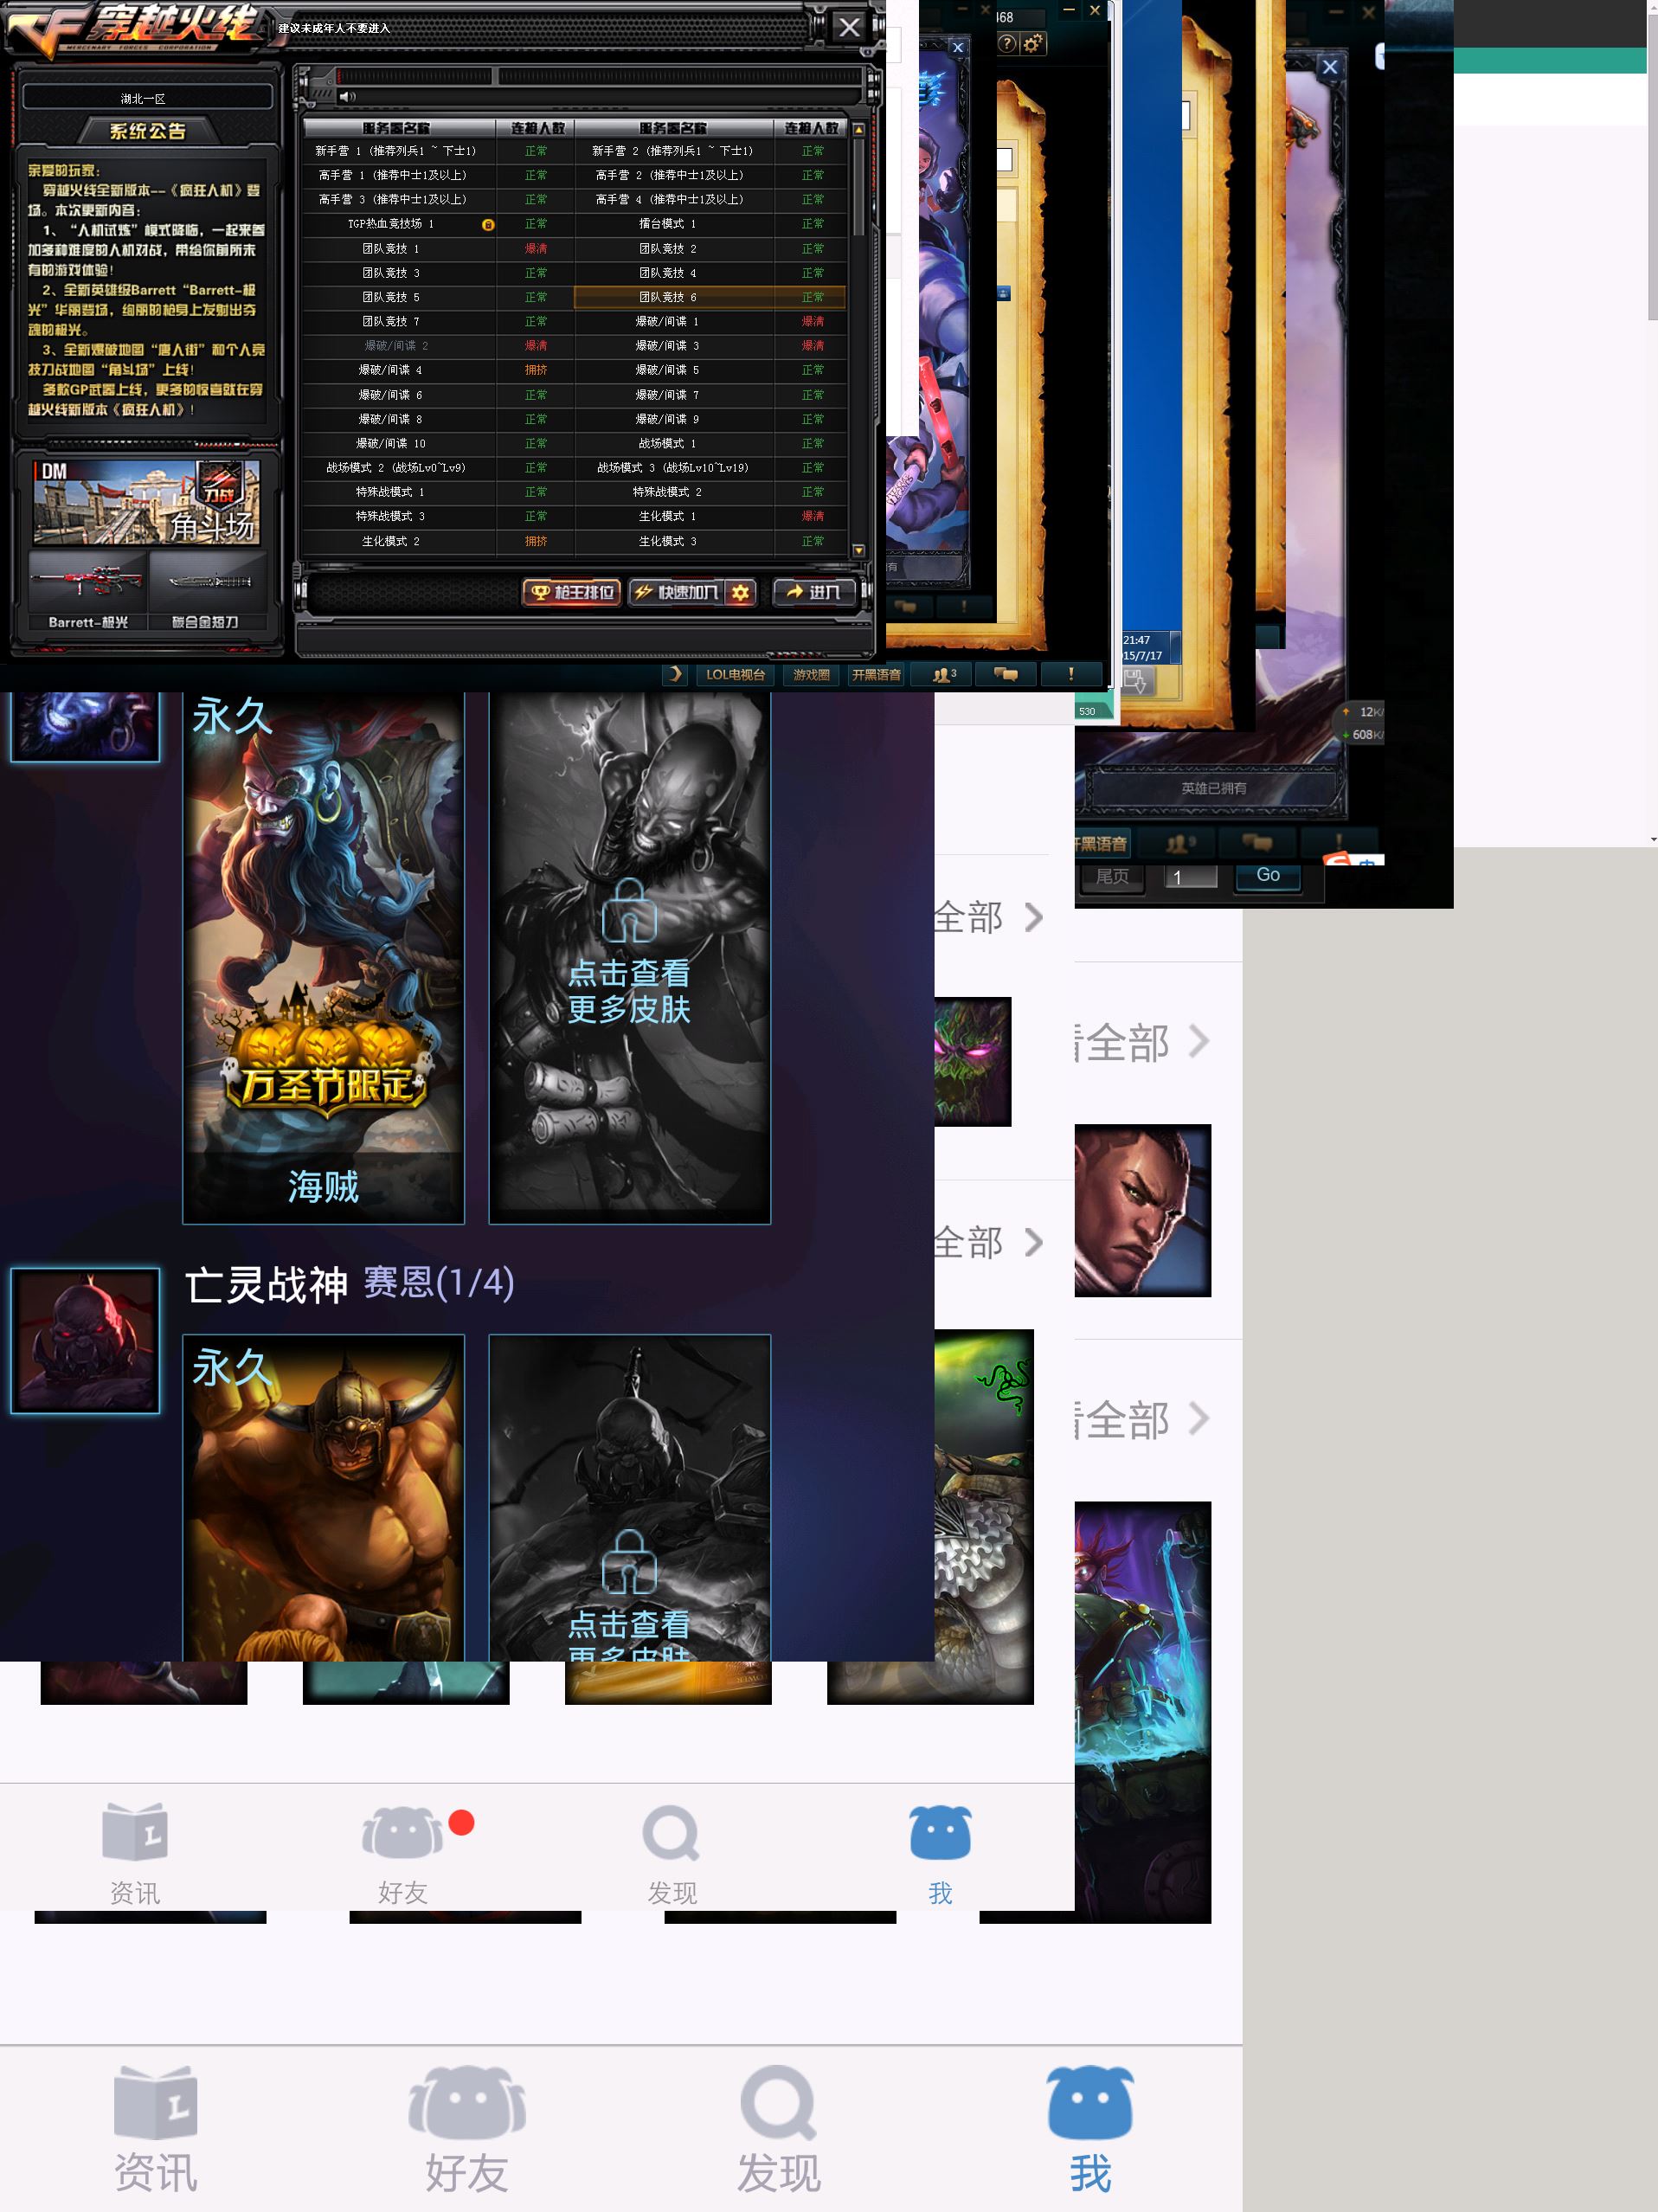The image size is (1658, 2212).
Task: Click the Go page button
Action: tap(1267, 875)
